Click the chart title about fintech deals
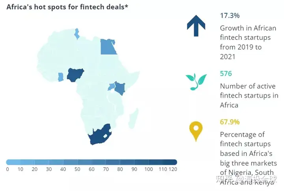The height and width of the screenshot is (191, 284). [x=67, y=7]
